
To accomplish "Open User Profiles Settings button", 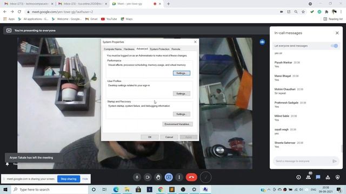I will pyautogui.click(x=182, y=93).
